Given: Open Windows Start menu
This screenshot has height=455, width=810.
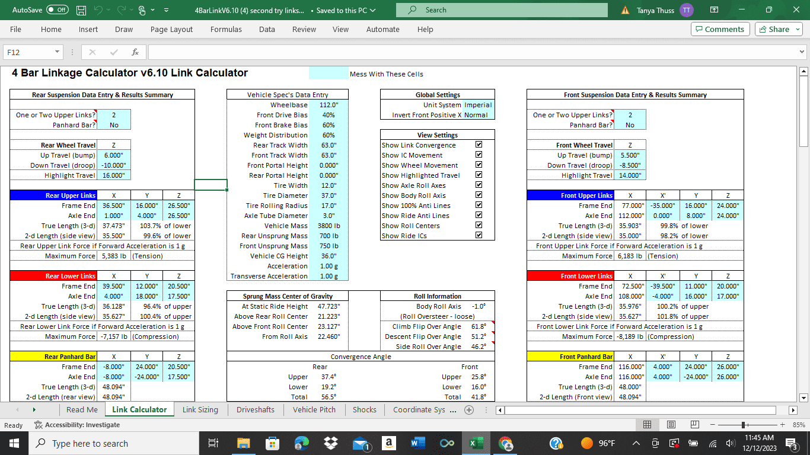Looking at the screenshot, I should pyautogui.click(x=14, y=443).
